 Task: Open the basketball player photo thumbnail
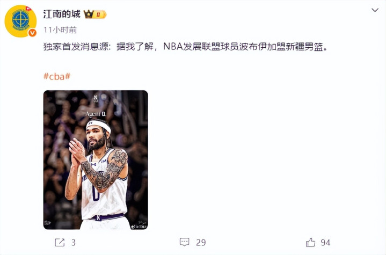[96, 160]
